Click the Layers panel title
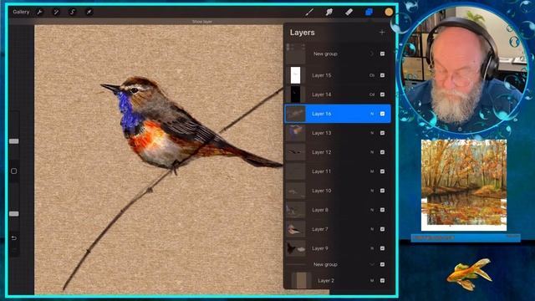 [303, 33]
